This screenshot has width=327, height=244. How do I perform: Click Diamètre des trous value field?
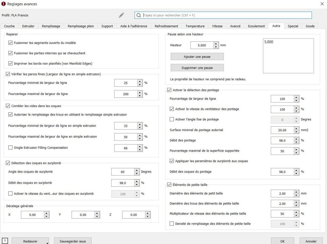pyautogui.click(x=283, y=204)
